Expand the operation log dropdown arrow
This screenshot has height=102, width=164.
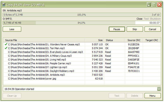pyautogui.click(x=159, y=89)
